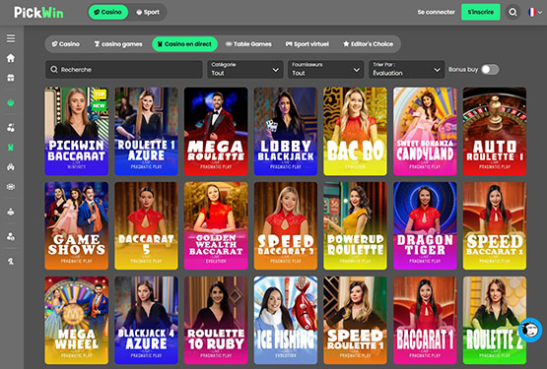This screenshot has width=547, height=369.
Task: Switch to Casino mode in header
Action: pos(107,12)
